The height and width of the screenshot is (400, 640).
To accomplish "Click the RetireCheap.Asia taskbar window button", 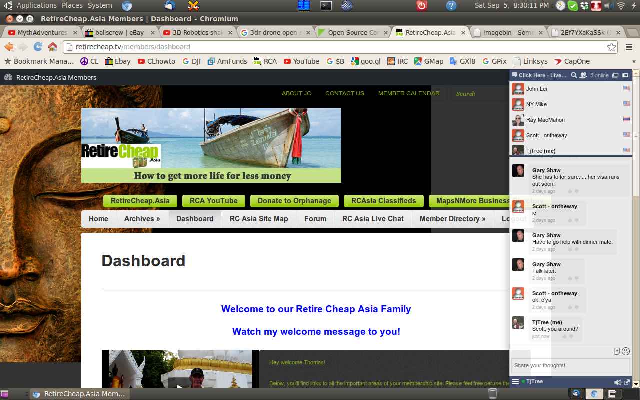I will click(x=80, y=394).
